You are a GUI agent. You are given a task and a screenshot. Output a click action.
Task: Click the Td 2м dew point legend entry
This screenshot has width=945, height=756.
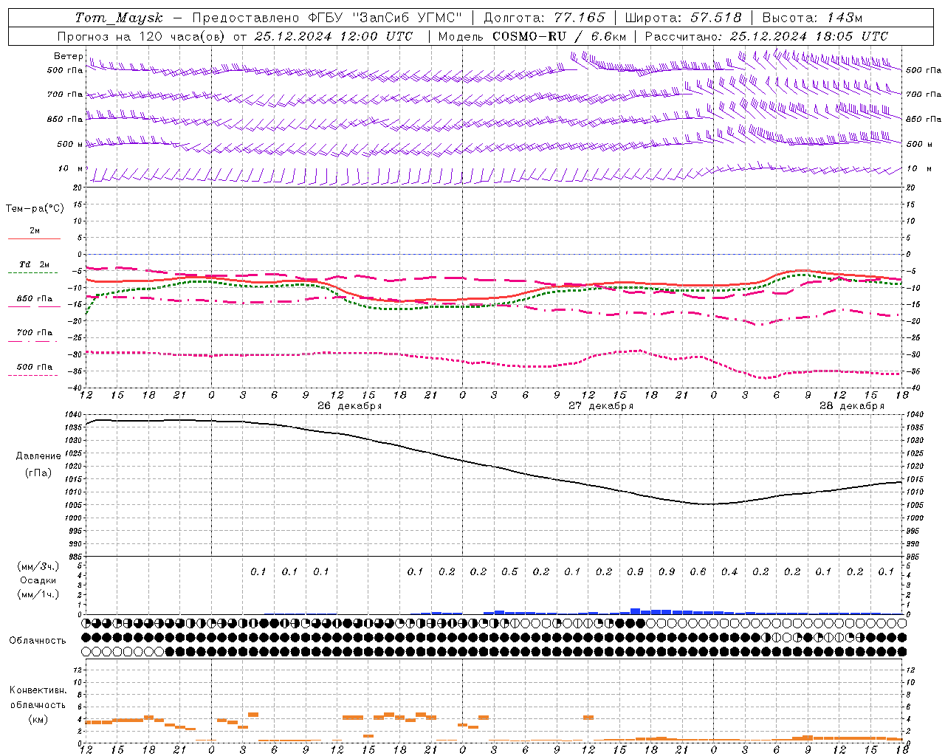35,264
